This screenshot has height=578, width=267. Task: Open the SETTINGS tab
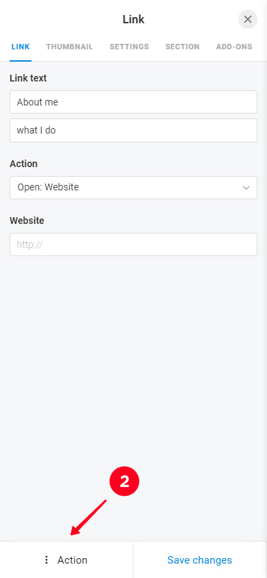[129, 47]
